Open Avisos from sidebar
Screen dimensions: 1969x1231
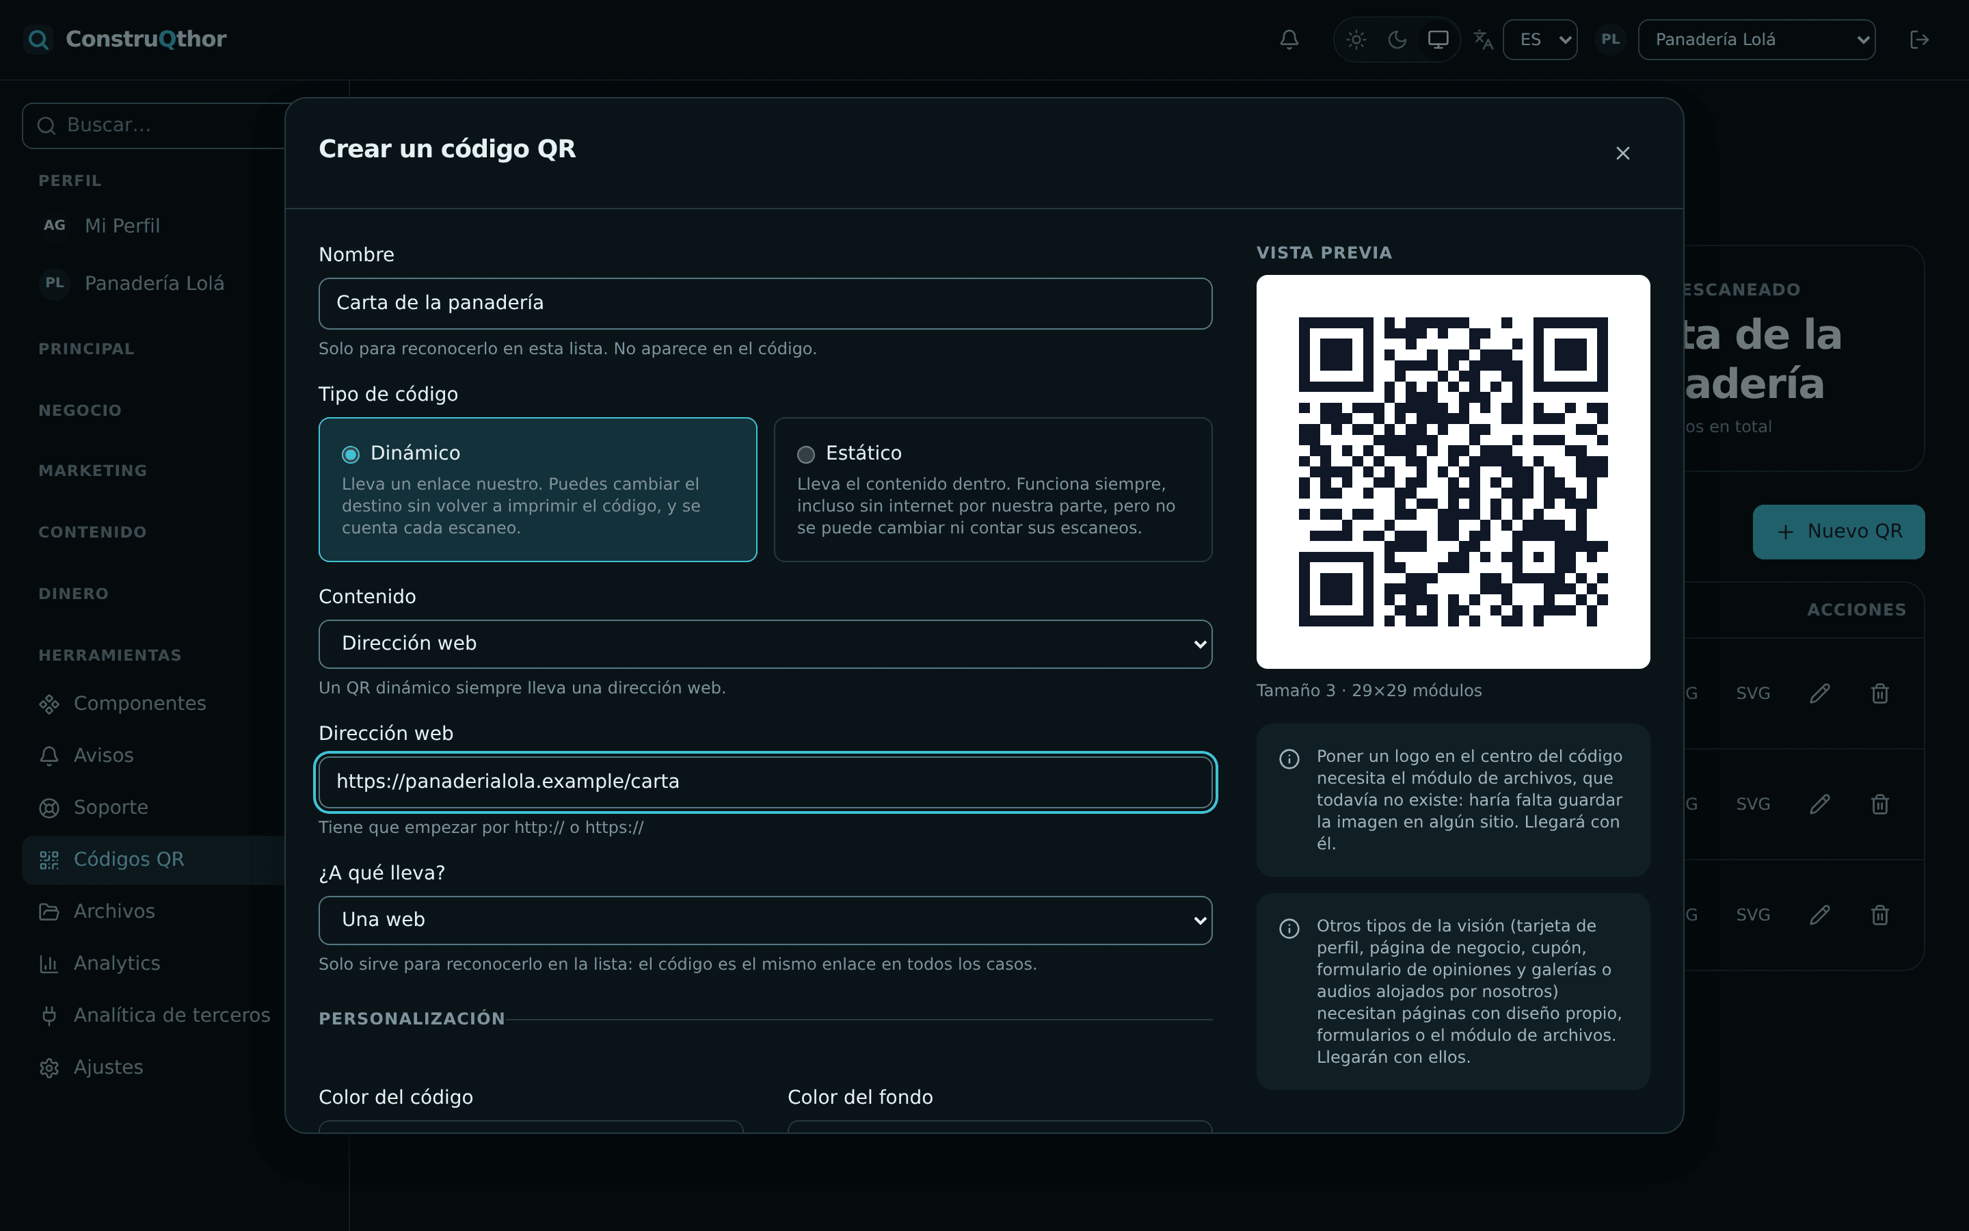tap(103, 756)
